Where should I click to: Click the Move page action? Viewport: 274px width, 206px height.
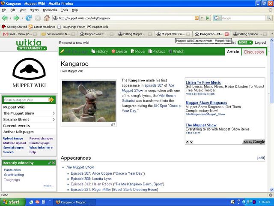138,51
